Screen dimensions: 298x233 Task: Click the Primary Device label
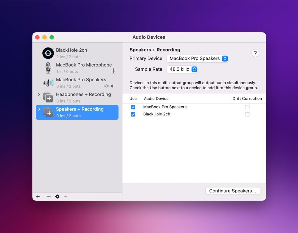pos(147,59)
